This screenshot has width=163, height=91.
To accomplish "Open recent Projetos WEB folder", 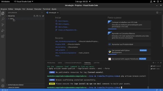I will [60, 44].
